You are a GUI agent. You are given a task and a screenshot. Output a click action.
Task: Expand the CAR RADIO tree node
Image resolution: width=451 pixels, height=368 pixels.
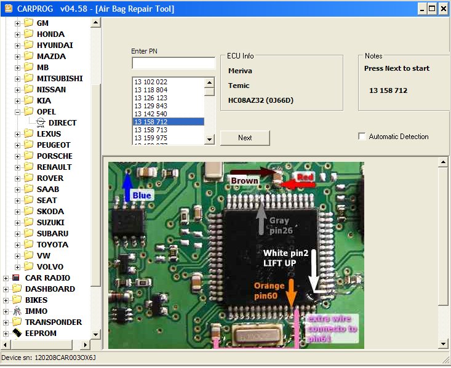click(6, 278)
